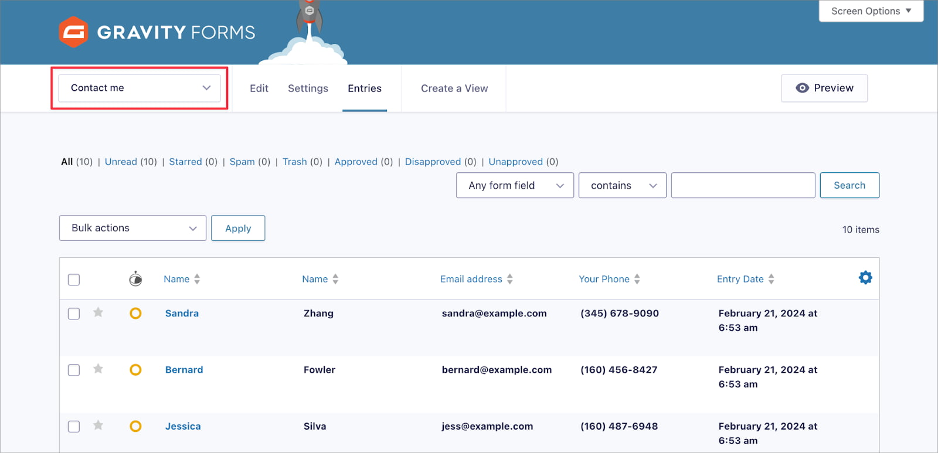The width and height of the screenshot is (938, 453).
Task: Sort by Entry Date column arrows
Action: tap(772, 279)
